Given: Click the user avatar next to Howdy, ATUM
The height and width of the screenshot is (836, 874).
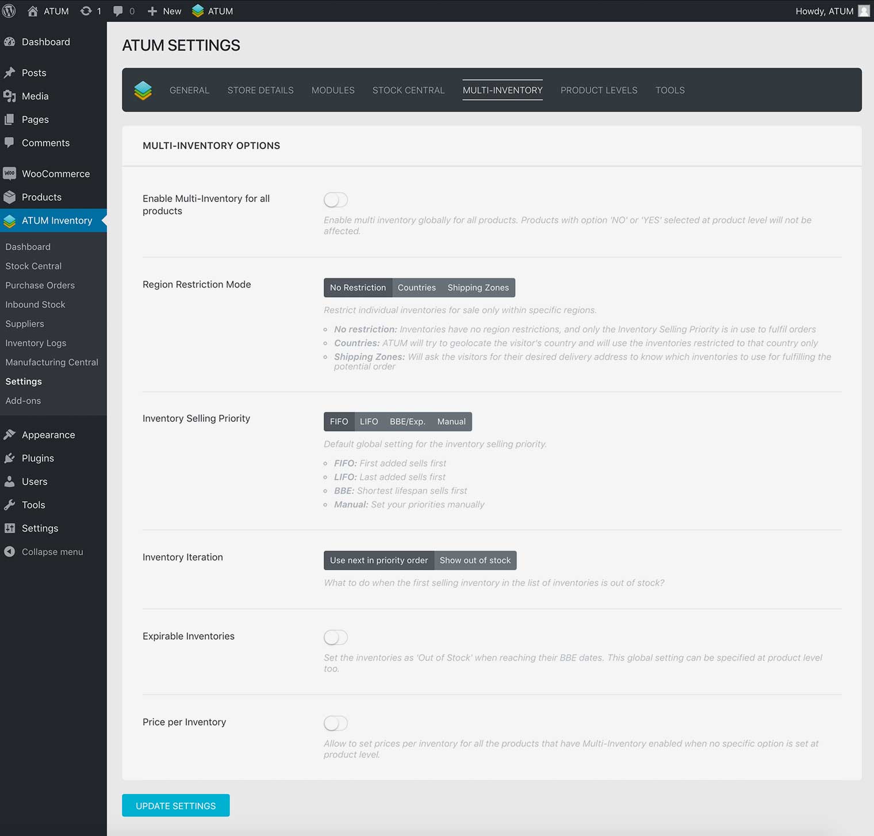Looking at the screenshot, I should pos(863,11).
